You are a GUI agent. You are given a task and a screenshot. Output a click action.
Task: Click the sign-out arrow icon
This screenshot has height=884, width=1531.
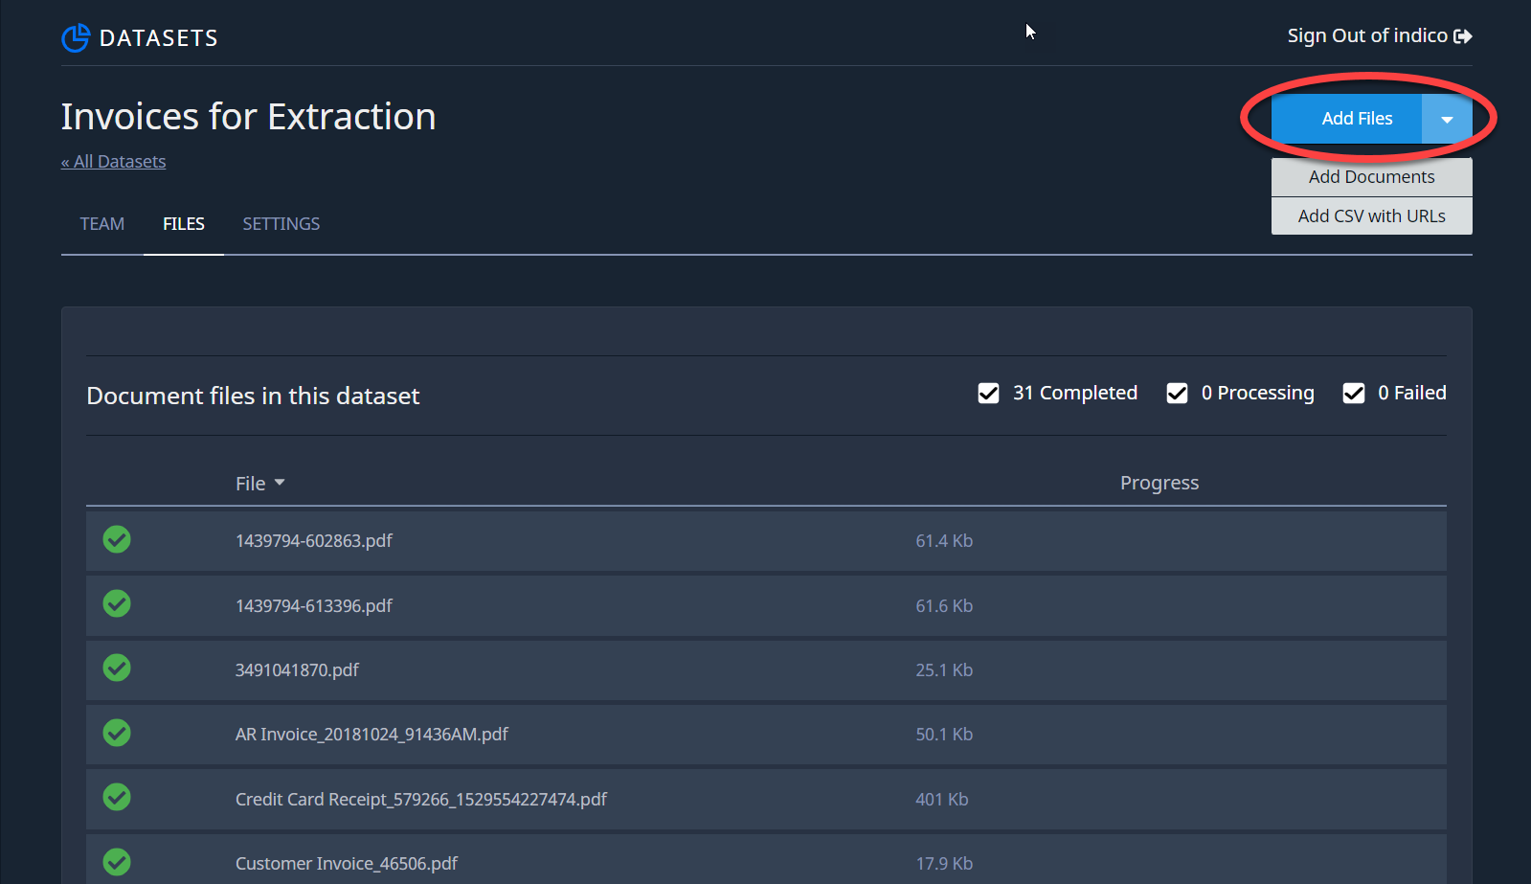(1462, 36)
